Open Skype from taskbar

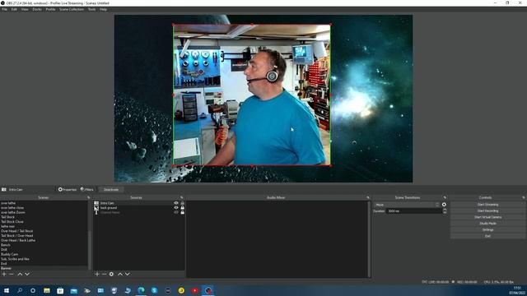click(x=154, y=290)
